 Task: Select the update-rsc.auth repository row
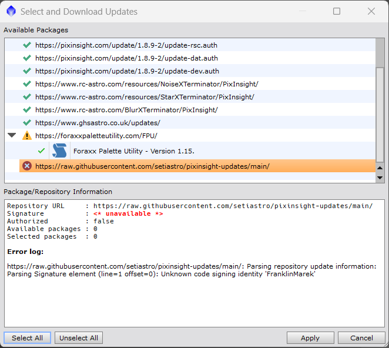pyautogui.click(x=190, y=45)
